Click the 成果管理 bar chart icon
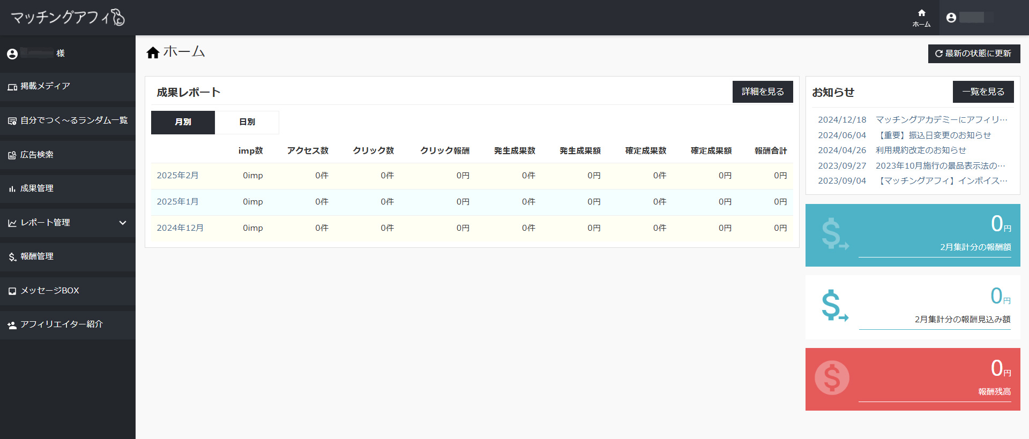Image resolution: width=1029 pixels, height=439 pixels. click(x=12, y=189)
